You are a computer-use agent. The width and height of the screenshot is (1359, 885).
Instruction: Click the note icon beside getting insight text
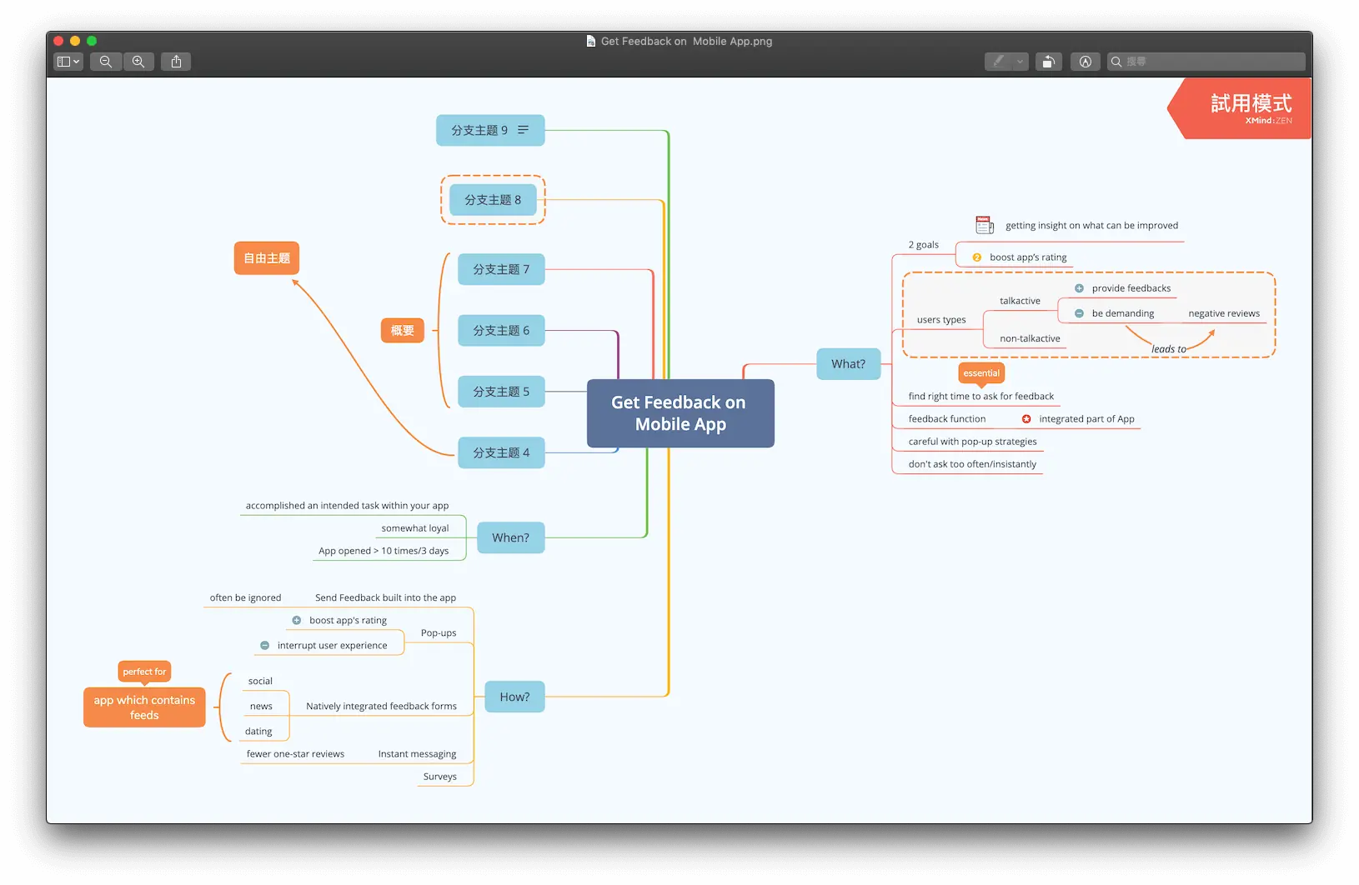point(985,225)
